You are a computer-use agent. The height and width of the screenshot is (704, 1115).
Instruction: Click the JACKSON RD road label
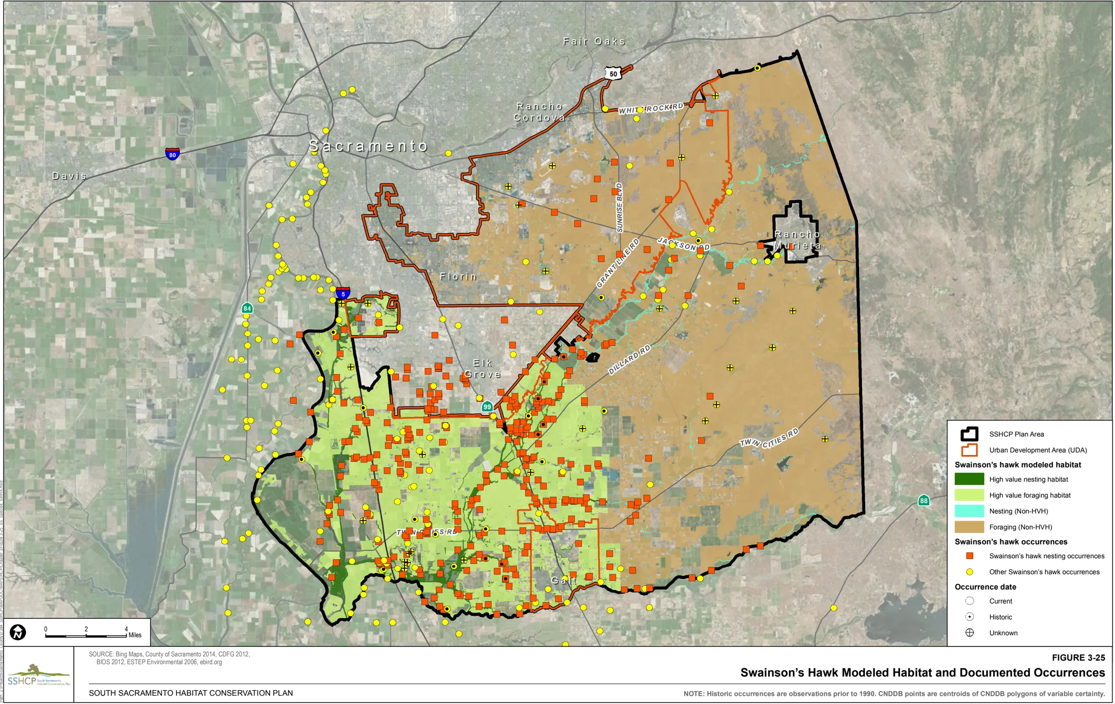[x=684, y=244]
